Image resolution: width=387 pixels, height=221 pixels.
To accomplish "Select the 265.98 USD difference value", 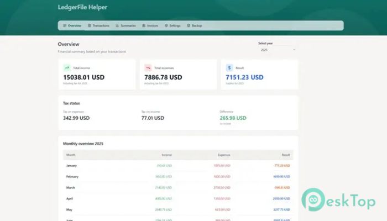I will tap(233, 118).
